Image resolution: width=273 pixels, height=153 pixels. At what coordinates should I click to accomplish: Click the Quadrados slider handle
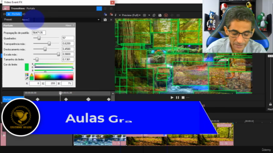click(39, 38)
